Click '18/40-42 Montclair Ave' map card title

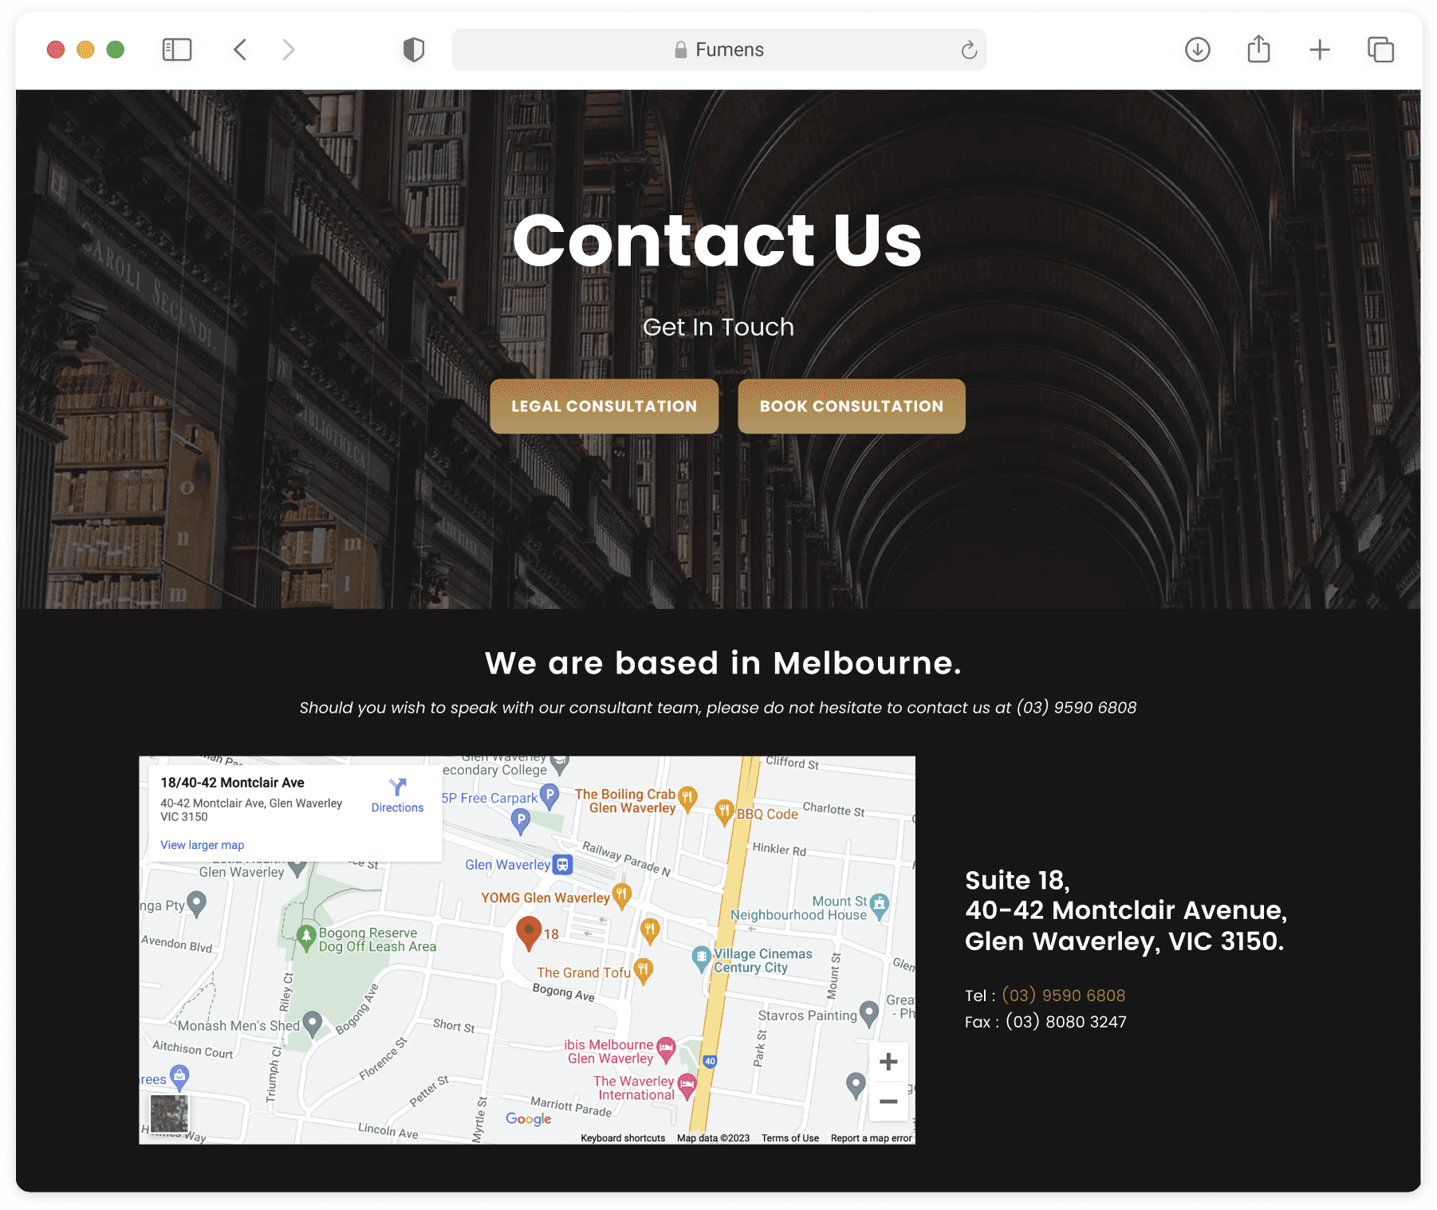[232, 783]
